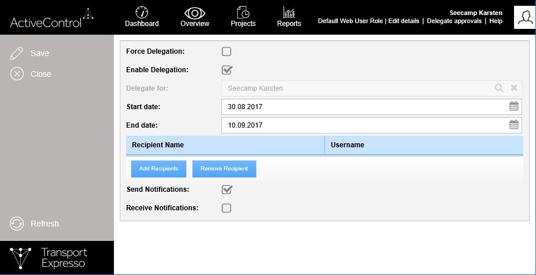Click the End date input field
The height and width of the screenshot is (275, 536).
372,125
